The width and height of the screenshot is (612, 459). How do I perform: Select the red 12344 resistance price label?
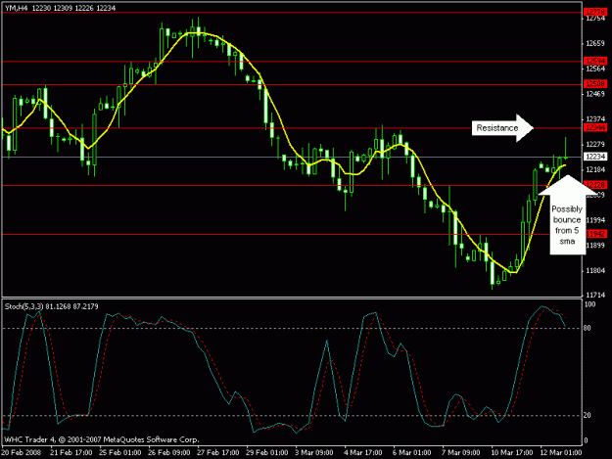click(x=595, y=127)
